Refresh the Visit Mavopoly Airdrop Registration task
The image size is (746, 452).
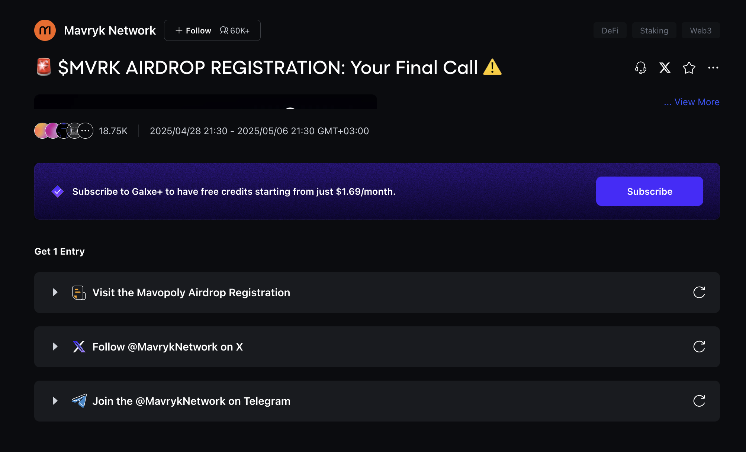tap(699, 293)
